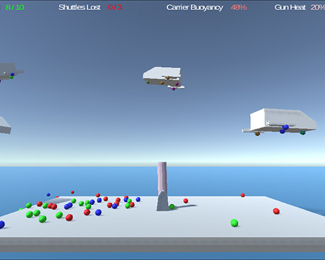Click the red "0/3" shuttles lost value

tap(115, 7)
